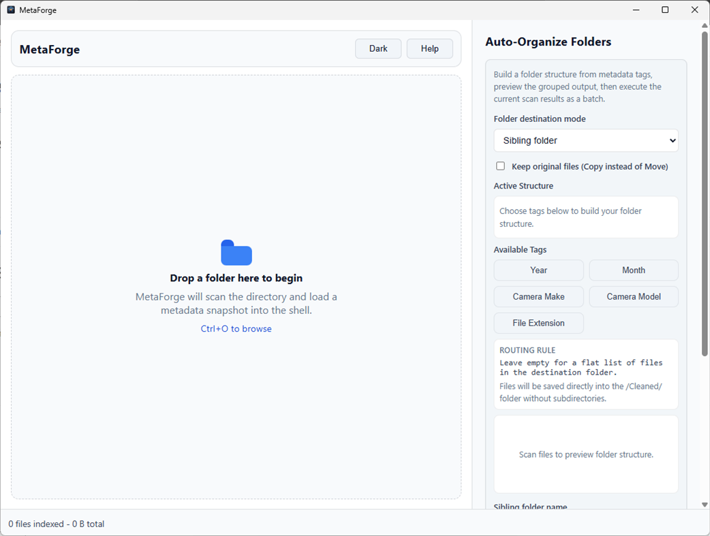This screenshot has height=536, width=710.
Task: Add the Year tag to the structure
Action: pyautogui.click(x=538, y=270)
